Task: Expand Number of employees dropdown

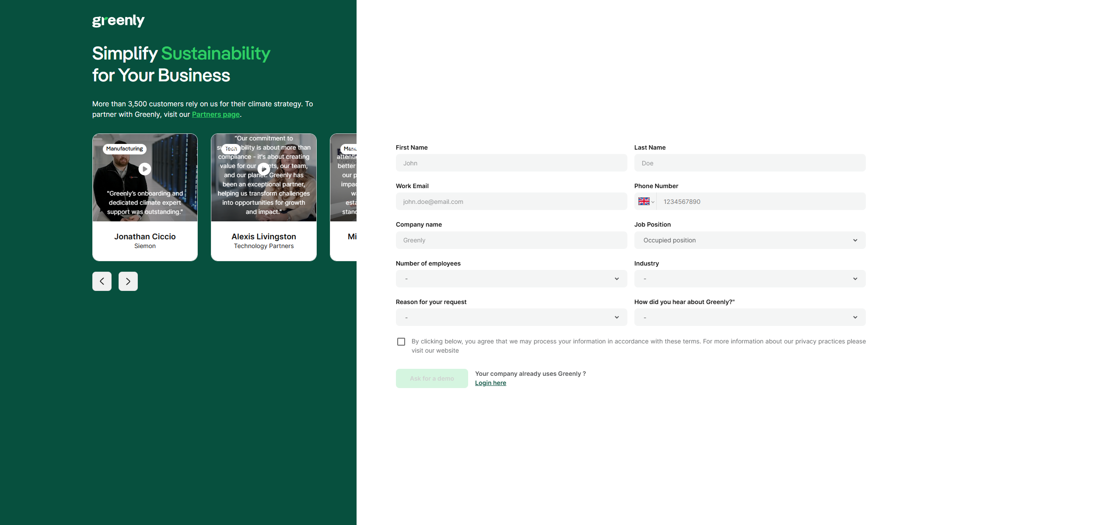Action: [511, 279]
